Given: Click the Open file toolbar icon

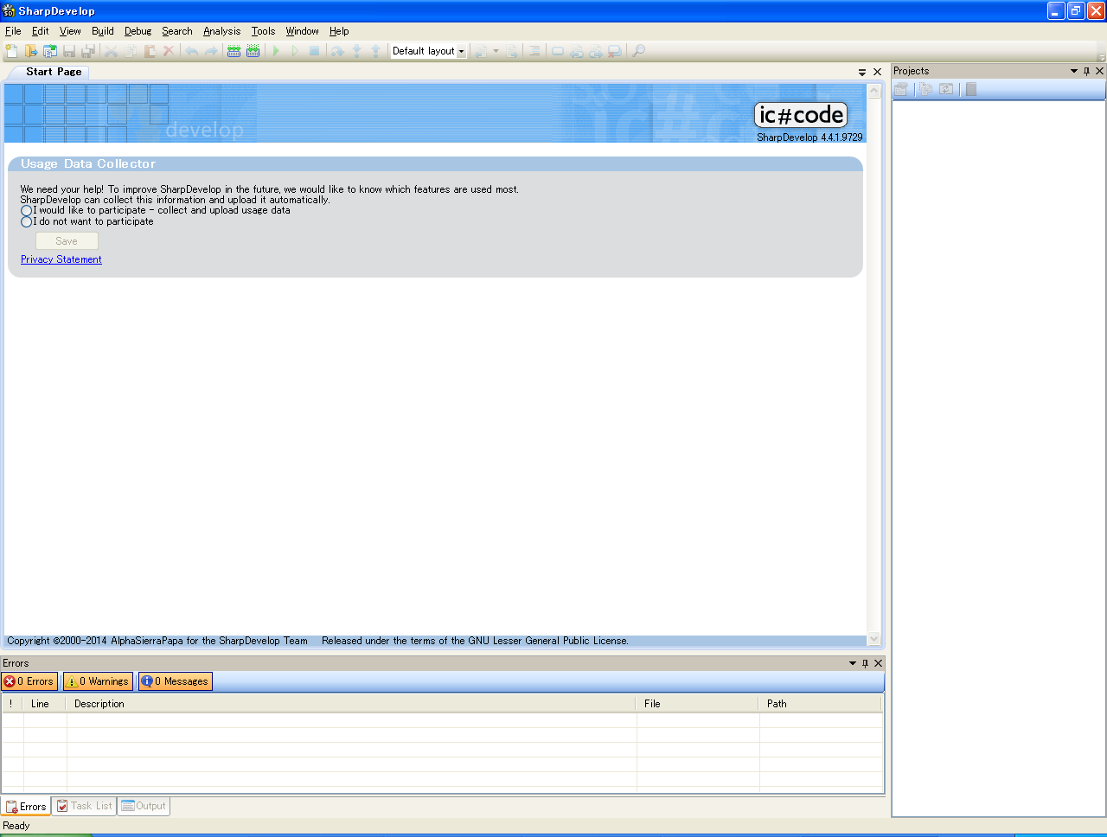Looking at the screenshot, I should pos(31,51).
